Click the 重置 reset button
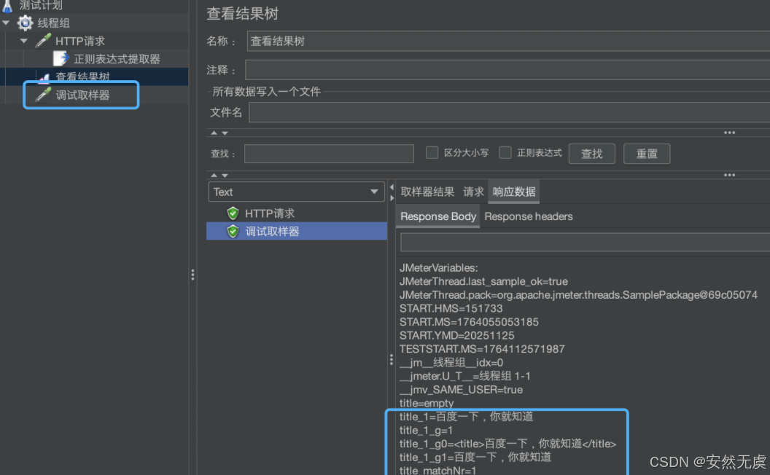The image size is (770, 475). pyautogui.click(x=647, y=154)
